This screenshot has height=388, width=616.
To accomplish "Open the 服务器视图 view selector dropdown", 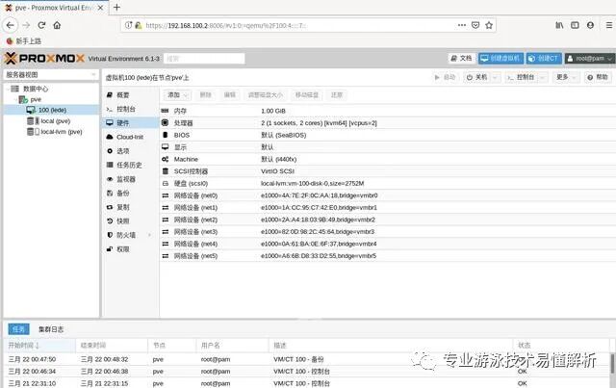I will click(49, 74).
